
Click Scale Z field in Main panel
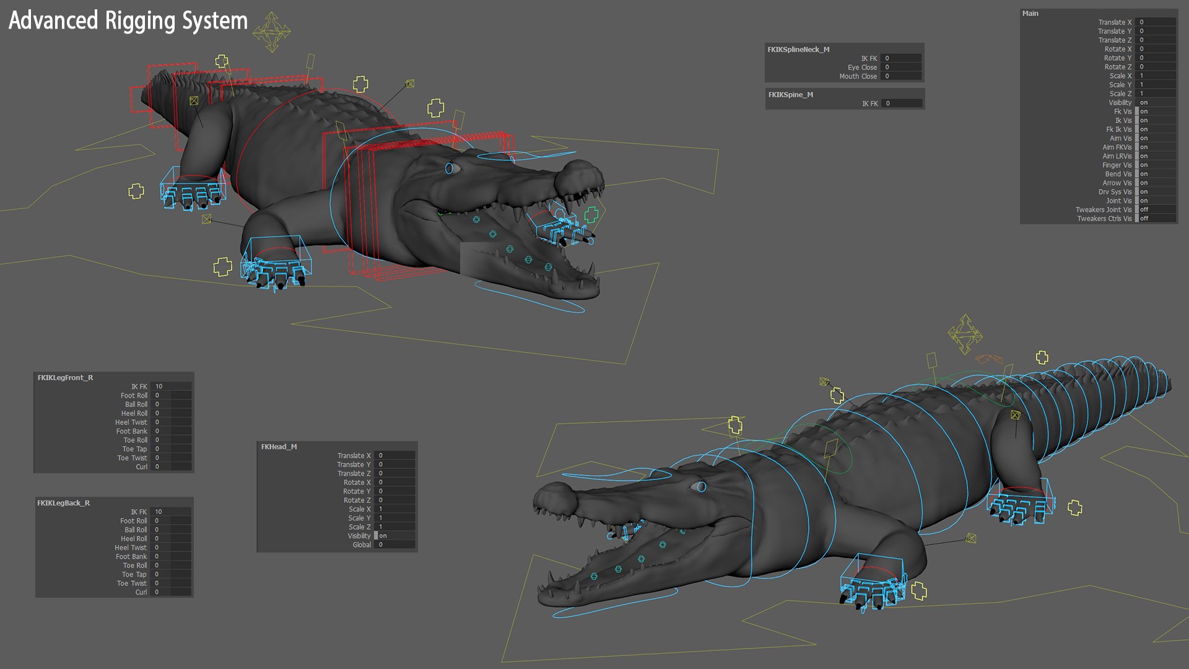1156,94
